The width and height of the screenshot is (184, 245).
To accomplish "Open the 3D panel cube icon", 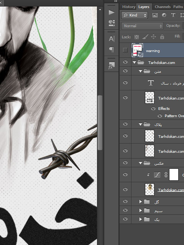I will coord(112,23).
